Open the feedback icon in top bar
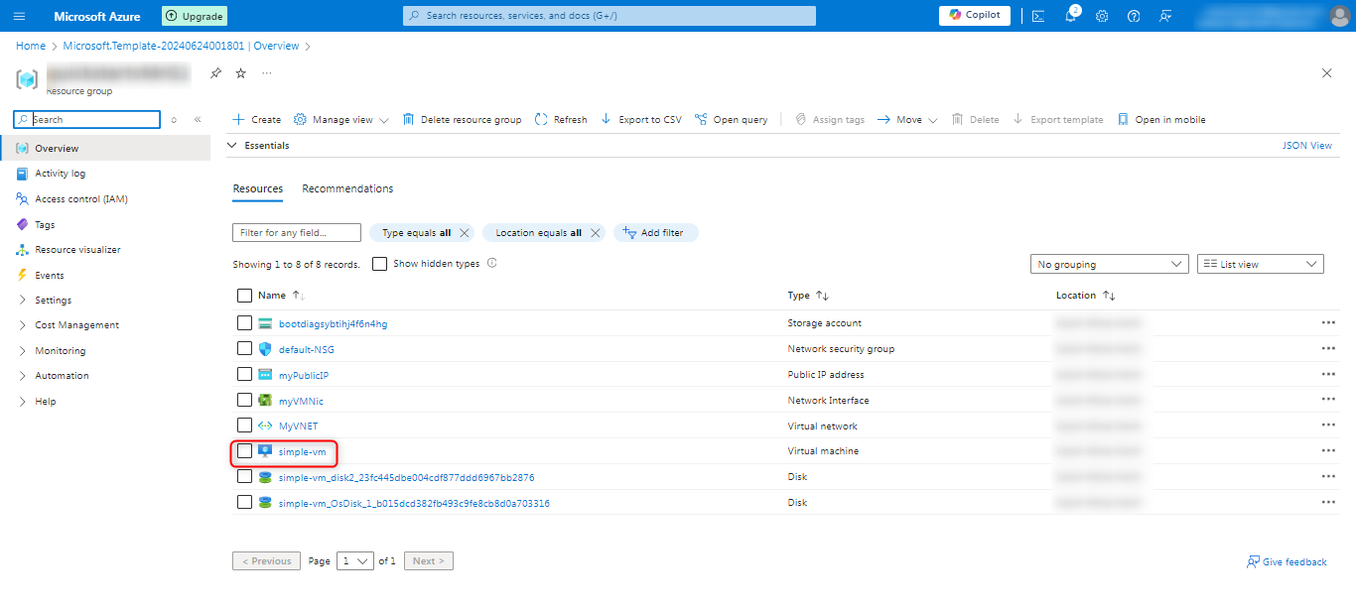1356x610 pixels. click(x=1165, y=16)
